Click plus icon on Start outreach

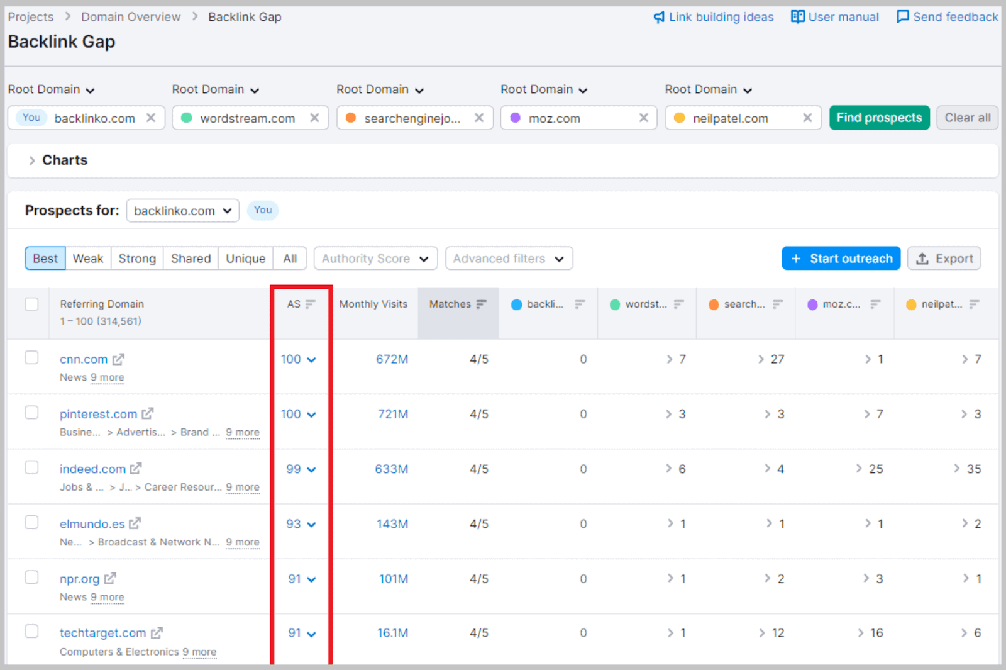point(796,259)
